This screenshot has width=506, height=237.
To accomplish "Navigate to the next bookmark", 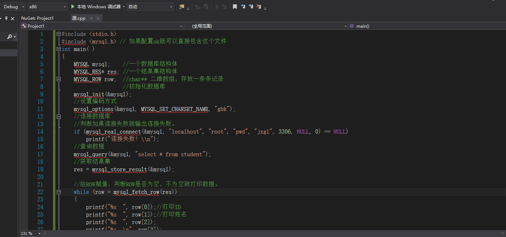I will pyautogui.click(x=251, y=6).
